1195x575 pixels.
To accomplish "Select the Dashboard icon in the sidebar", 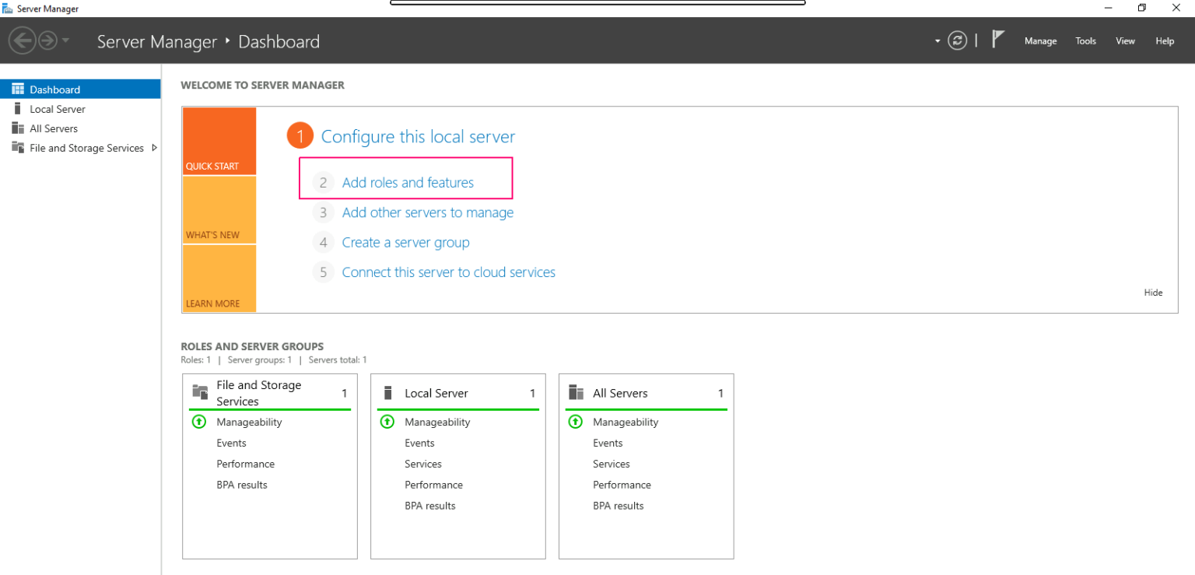I will coord(19,89).
